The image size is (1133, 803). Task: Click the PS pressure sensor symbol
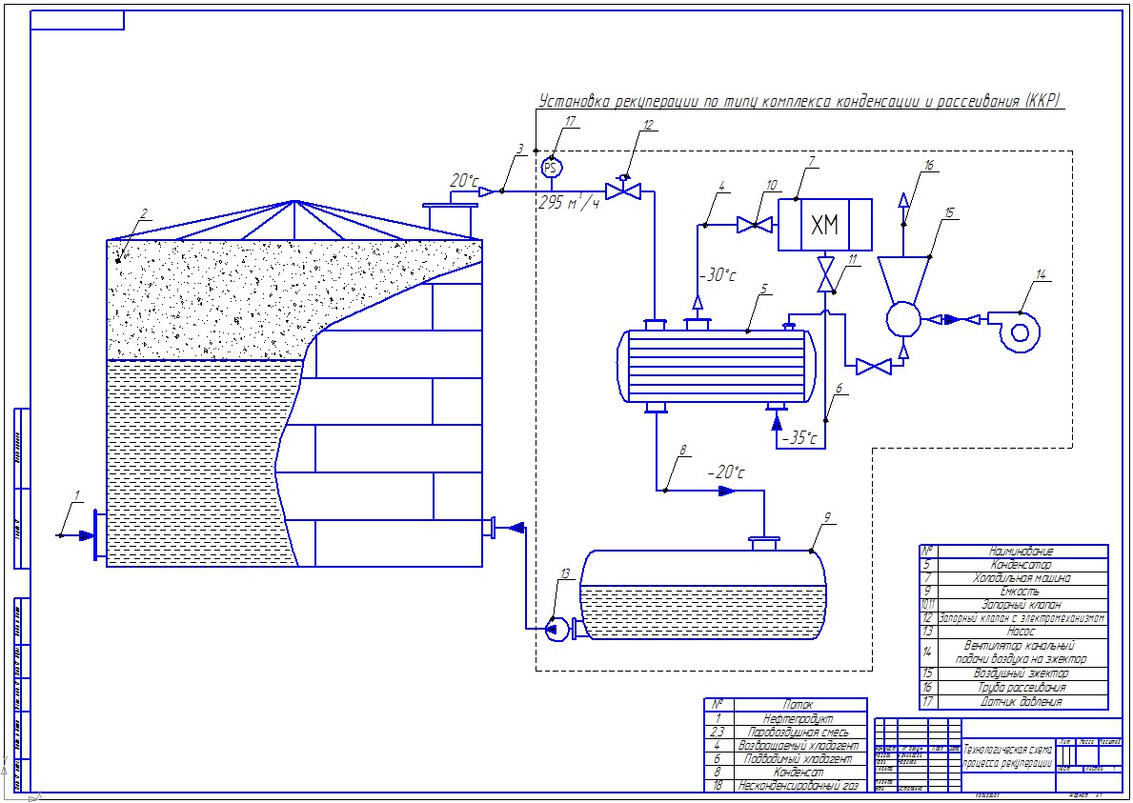[552, 169]
